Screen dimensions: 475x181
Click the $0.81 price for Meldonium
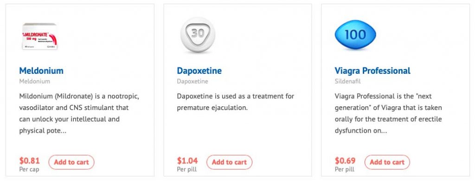29,161
